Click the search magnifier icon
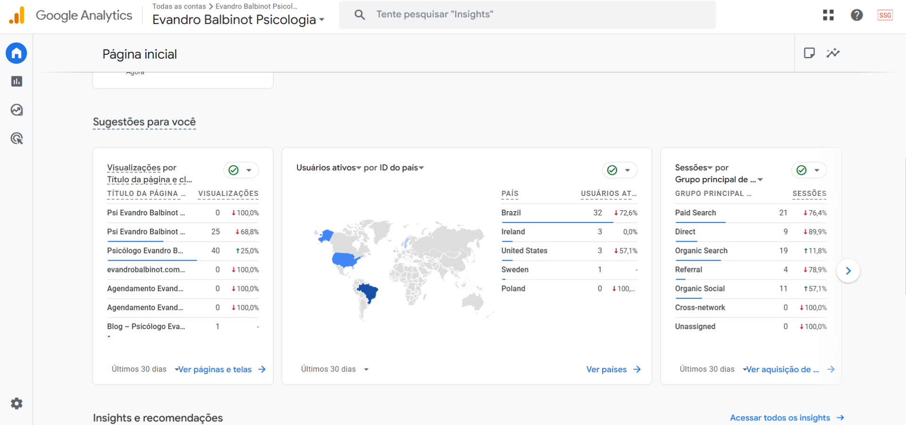Image resolution: width=906 pixels, height=425 pixels. (360, 15)
